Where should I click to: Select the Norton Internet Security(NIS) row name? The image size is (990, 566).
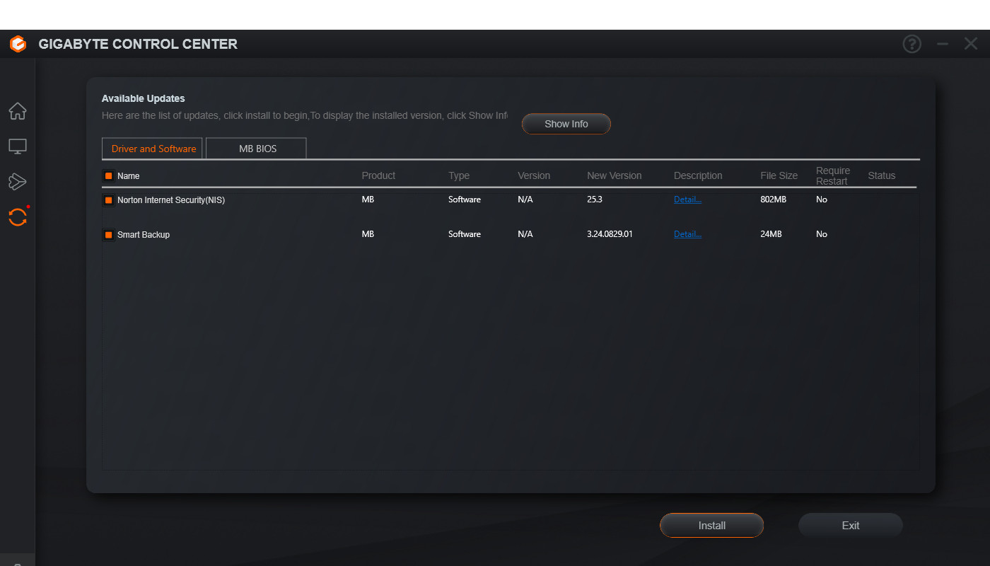coord(171,200)
